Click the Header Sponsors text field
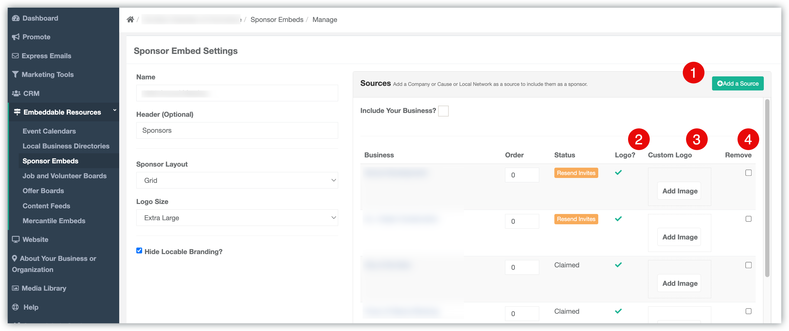The width and height of the screenshot is (789, 331). [237, 131]
